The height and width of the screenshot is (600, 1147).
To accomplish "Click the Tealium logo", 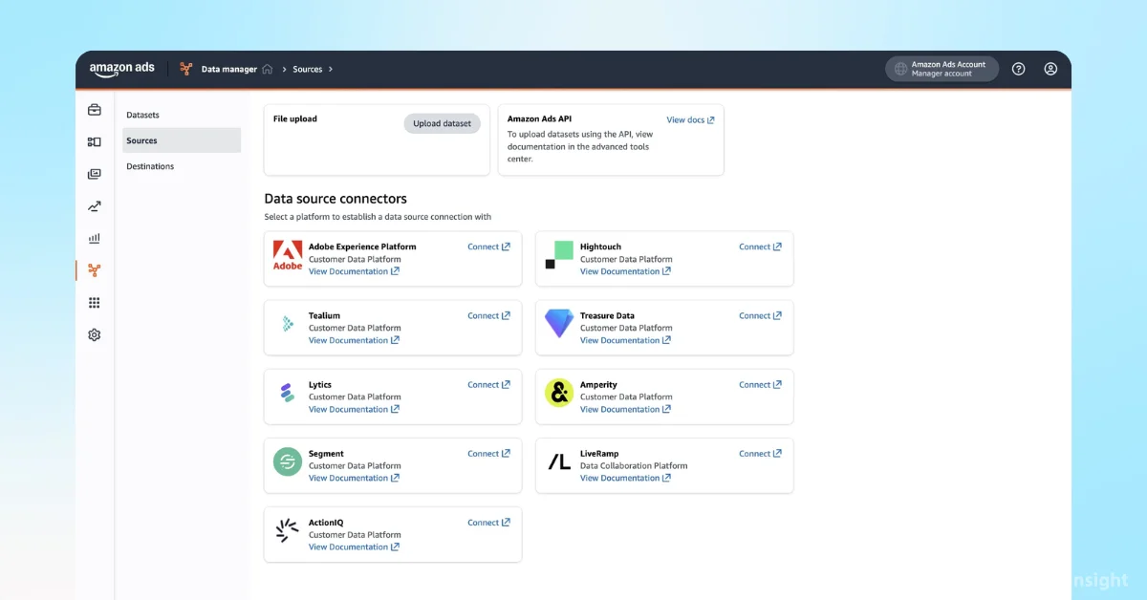I will coord(288,324).
